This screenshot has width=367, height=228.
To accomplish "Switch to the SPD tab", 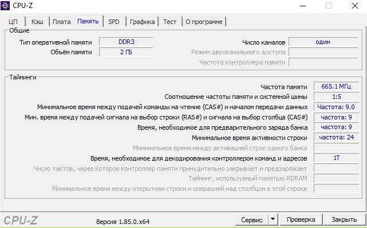I will (114, 22).
